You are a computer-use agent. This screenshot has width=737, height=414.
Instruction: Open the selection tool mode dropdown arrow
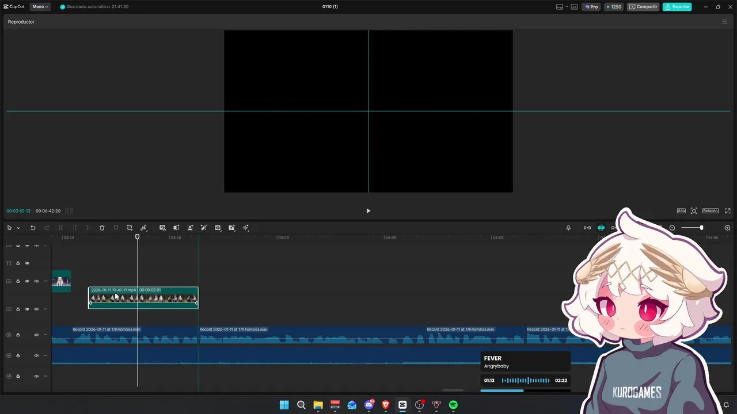pyautogui.click(x=18, y=228)
